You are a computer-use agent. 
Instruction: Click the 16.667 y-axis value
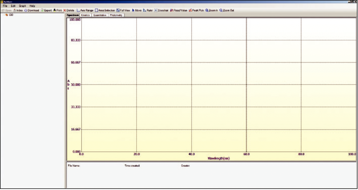point(76,129)
